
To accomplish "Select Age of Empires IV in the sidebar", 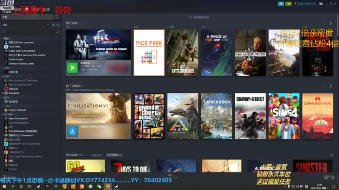I will (x=18, y=119).
